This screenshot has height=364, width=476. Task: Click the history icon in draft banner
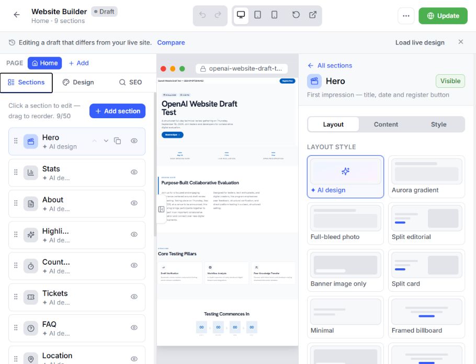[12, 42]
